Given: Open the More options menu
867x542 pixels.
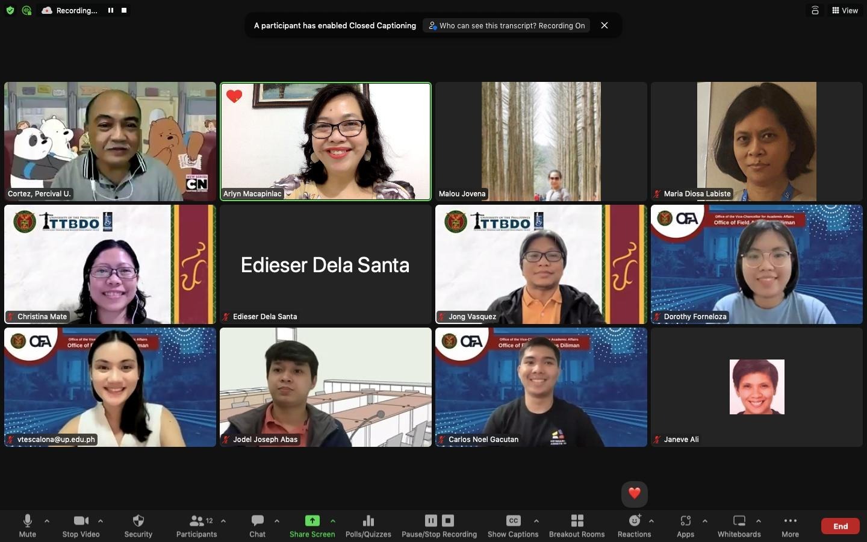Looking at the screenshot, I should point(790,525).
